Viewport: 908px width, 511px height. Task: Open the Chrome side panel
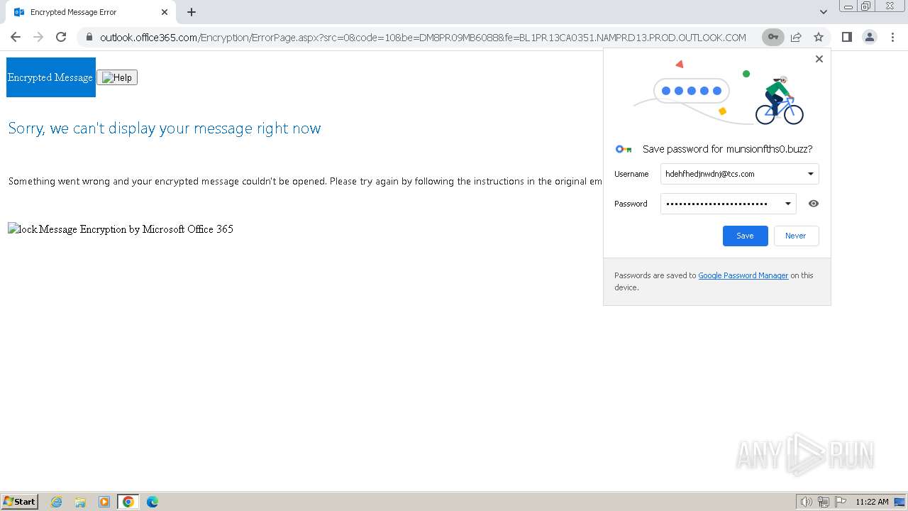coord(847,37)
